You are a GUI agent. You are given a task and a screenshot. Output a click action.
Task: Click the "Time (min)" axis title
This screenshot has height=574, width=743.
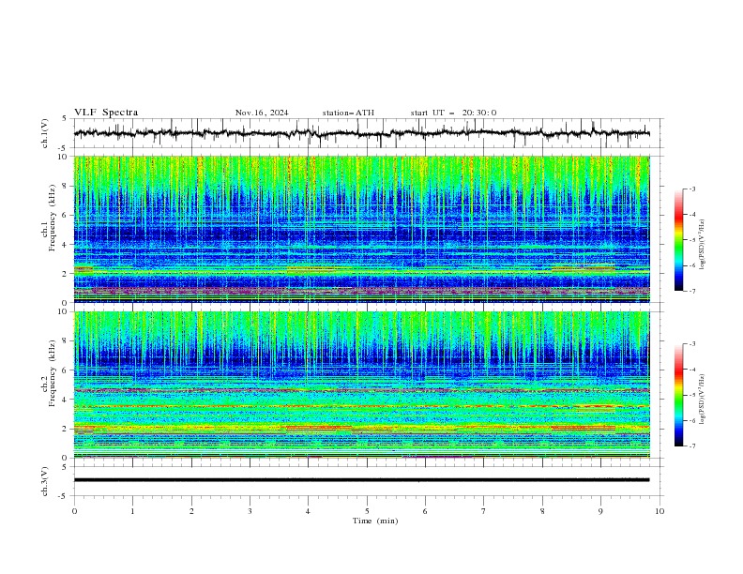click(375, 521)
